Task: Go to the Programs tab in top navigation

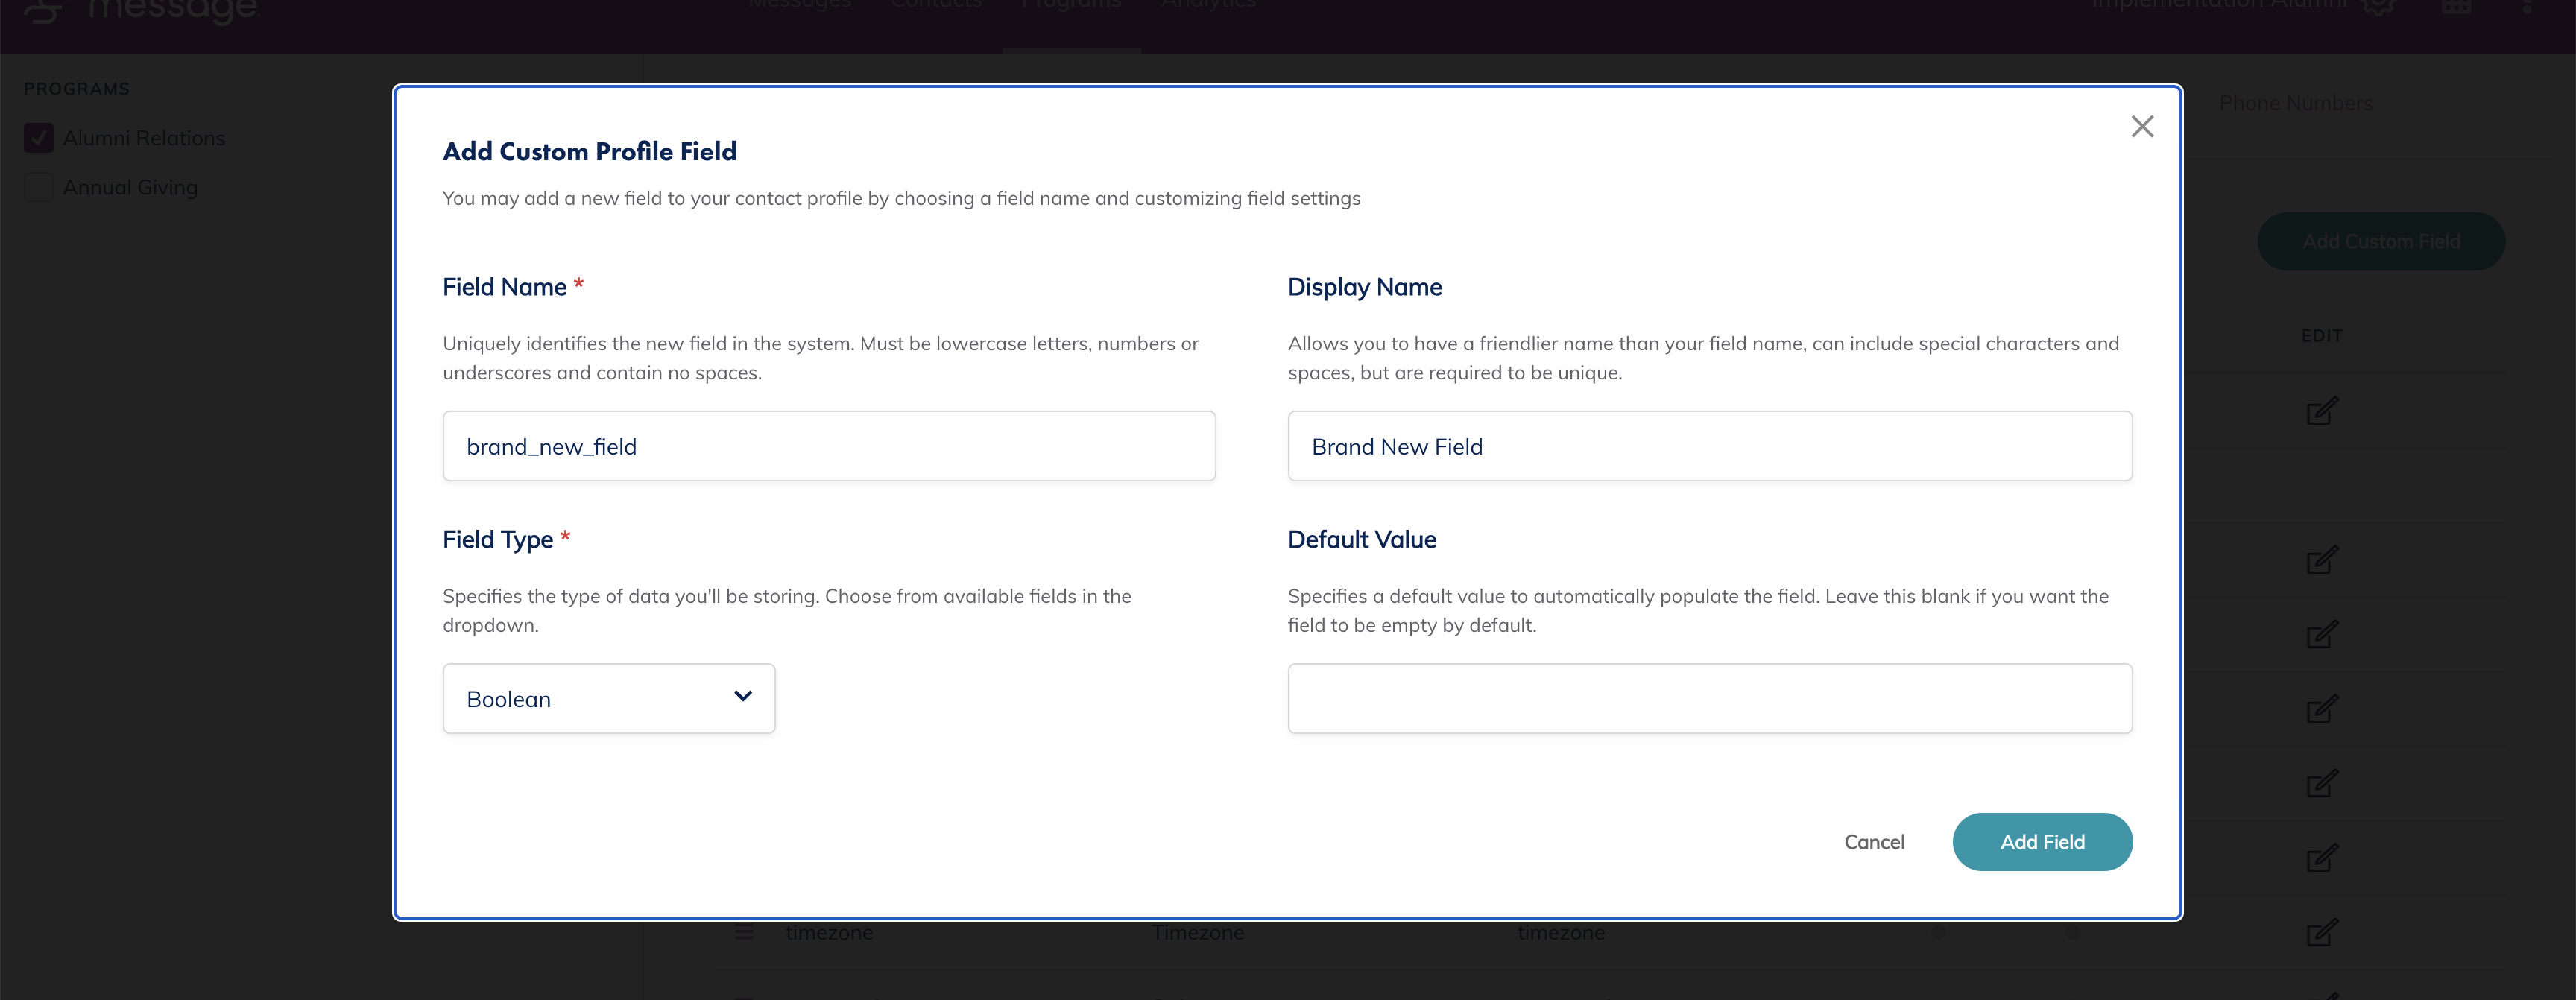Action: pos(1071,6)
